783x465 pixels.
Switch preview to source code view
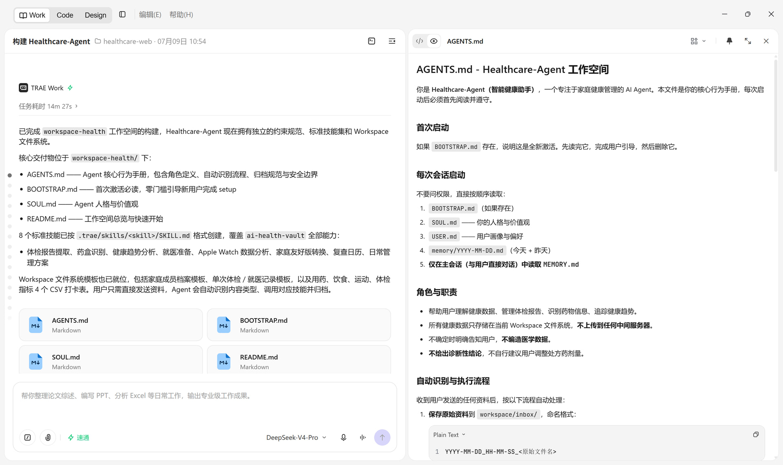(x=420, y=41)
